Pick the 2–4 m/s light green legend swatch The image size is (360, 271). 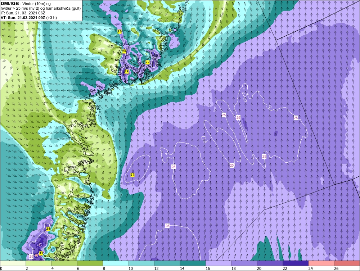click(39, 263)
